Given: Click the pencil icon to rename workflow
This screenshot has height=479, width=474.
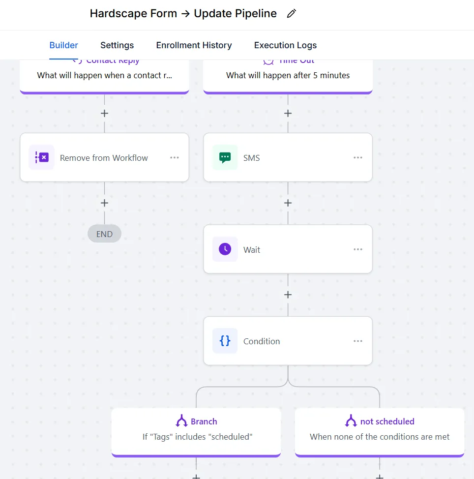Looking at the screenshot, I should (x=292, y=14).
